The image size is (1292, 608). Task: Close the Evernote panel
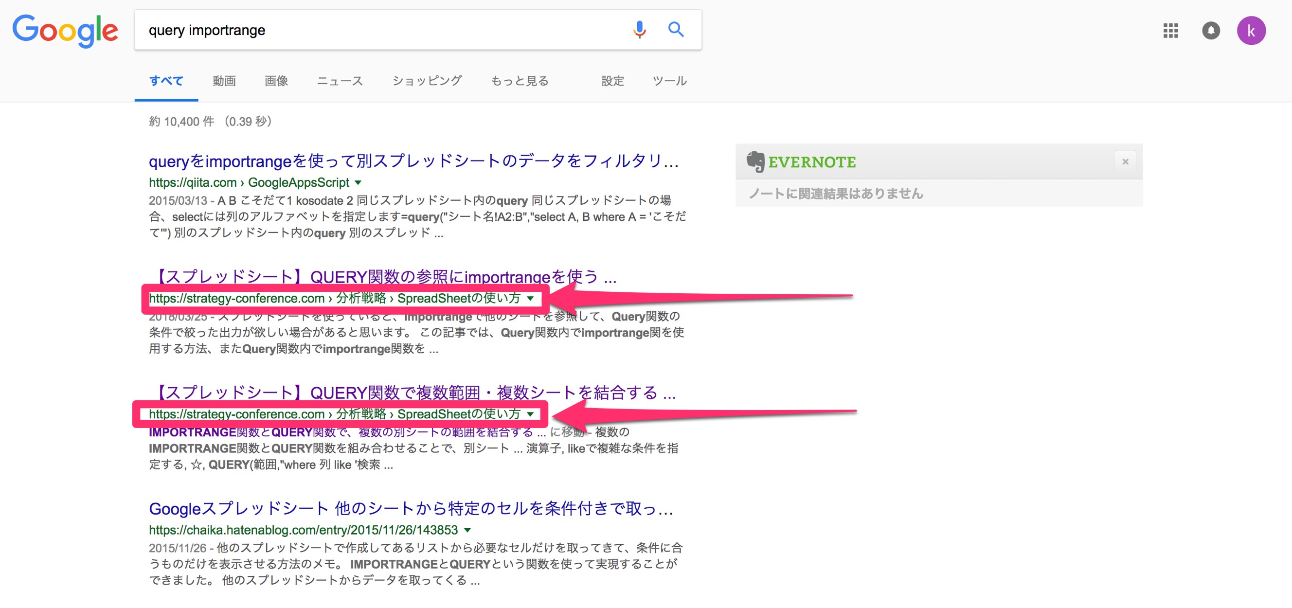(x=1125, y=161)
